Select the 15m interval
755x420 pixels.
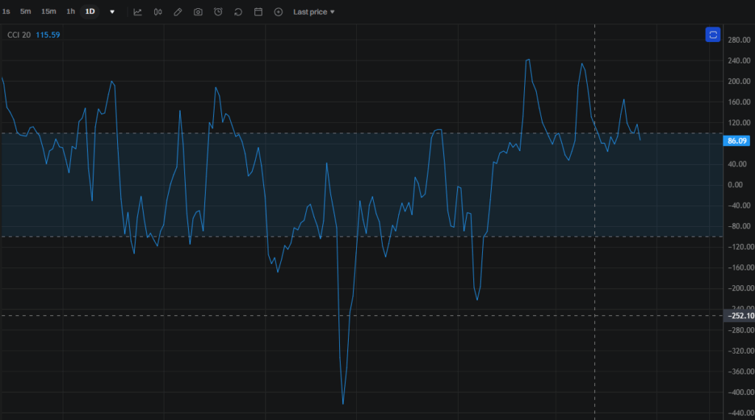tap(49, 12)
